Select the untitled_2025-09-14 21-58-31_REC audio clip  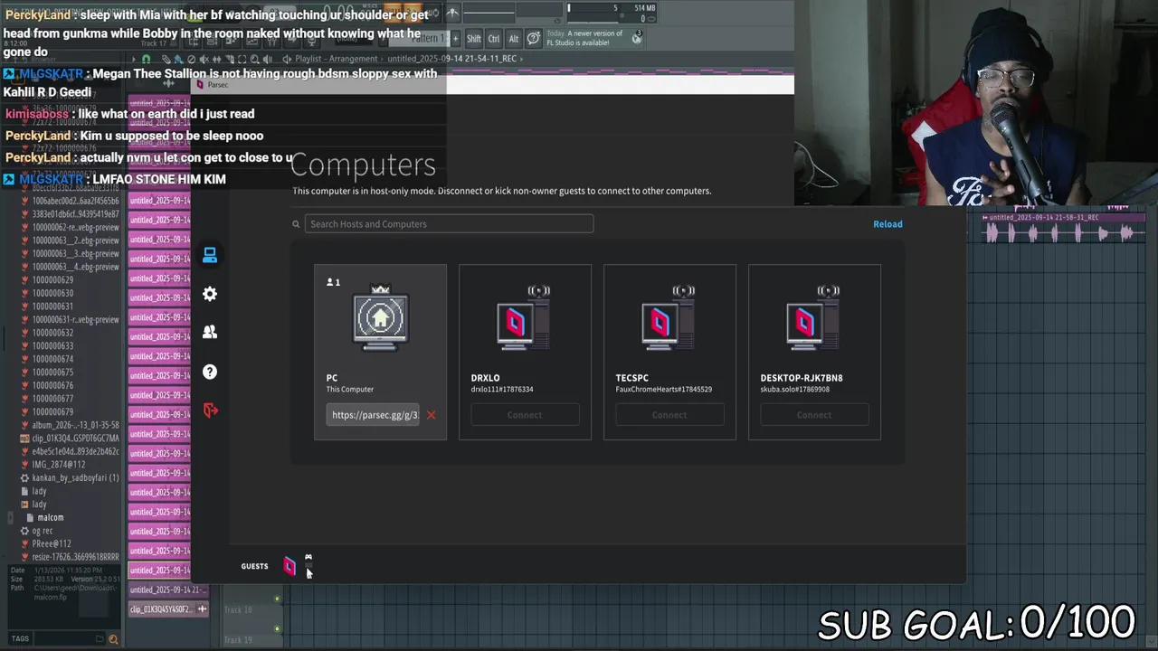pyautogui.click(x=1064, y=230)
